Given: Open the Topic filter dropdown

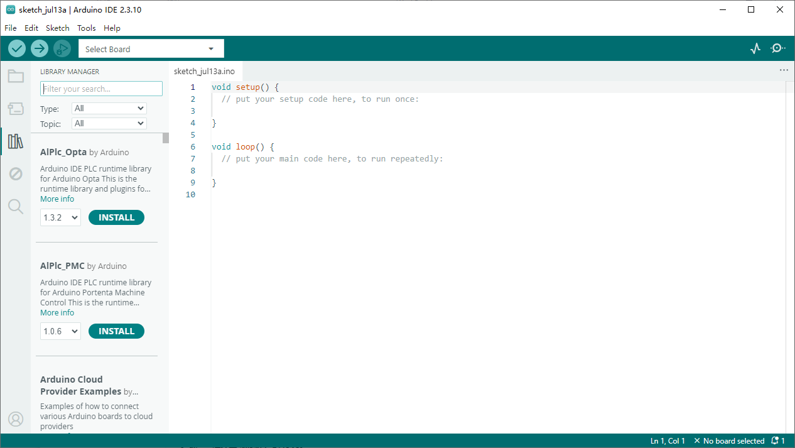Looking at the screenshot, I should pyautogui.click(x=109, y=123).
